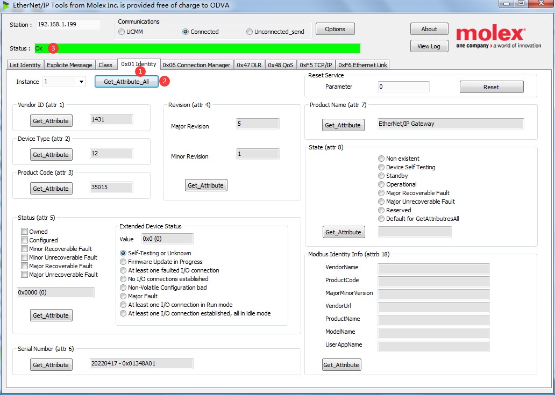Select At least one faulted I/O connection

[123, 270]
